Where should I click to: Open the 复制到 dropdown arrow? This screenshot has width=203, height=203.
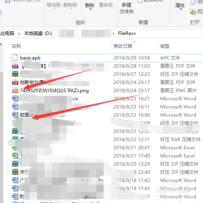[71, 9]
